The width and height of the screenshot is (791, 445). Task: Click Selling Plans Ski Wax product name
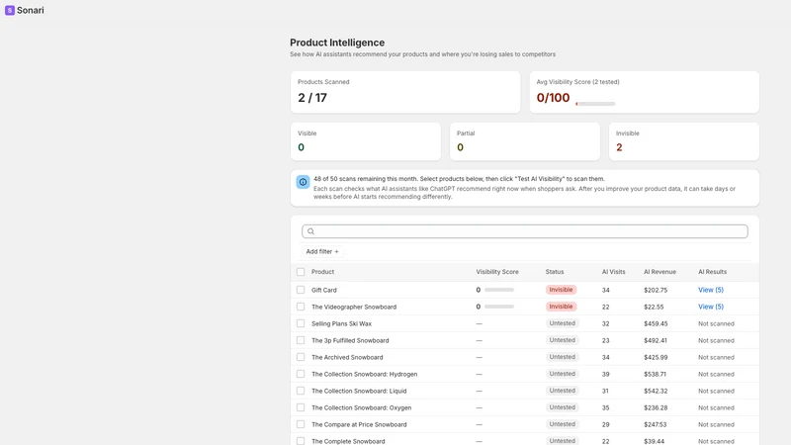[341, 324]
